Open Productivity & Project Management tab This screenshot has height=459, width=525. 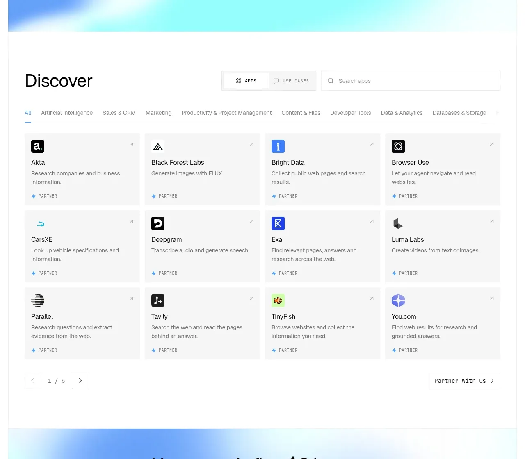pyautogui.click(x=226, y=113)
